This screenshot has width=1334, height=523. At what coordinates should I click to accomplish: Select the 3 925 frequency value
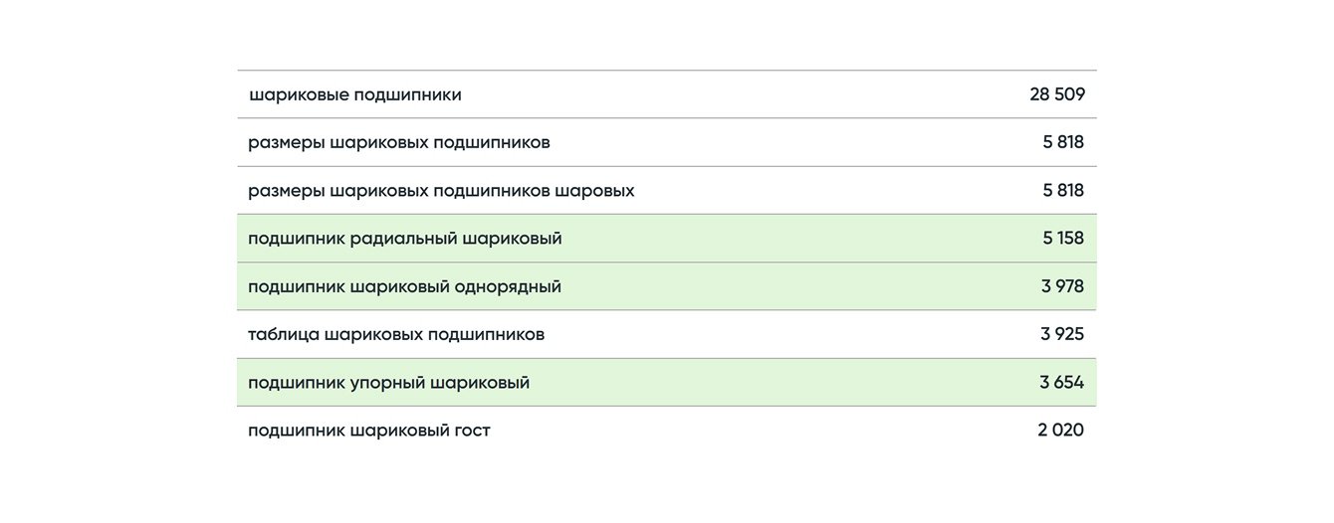(x=1062, y=335)
